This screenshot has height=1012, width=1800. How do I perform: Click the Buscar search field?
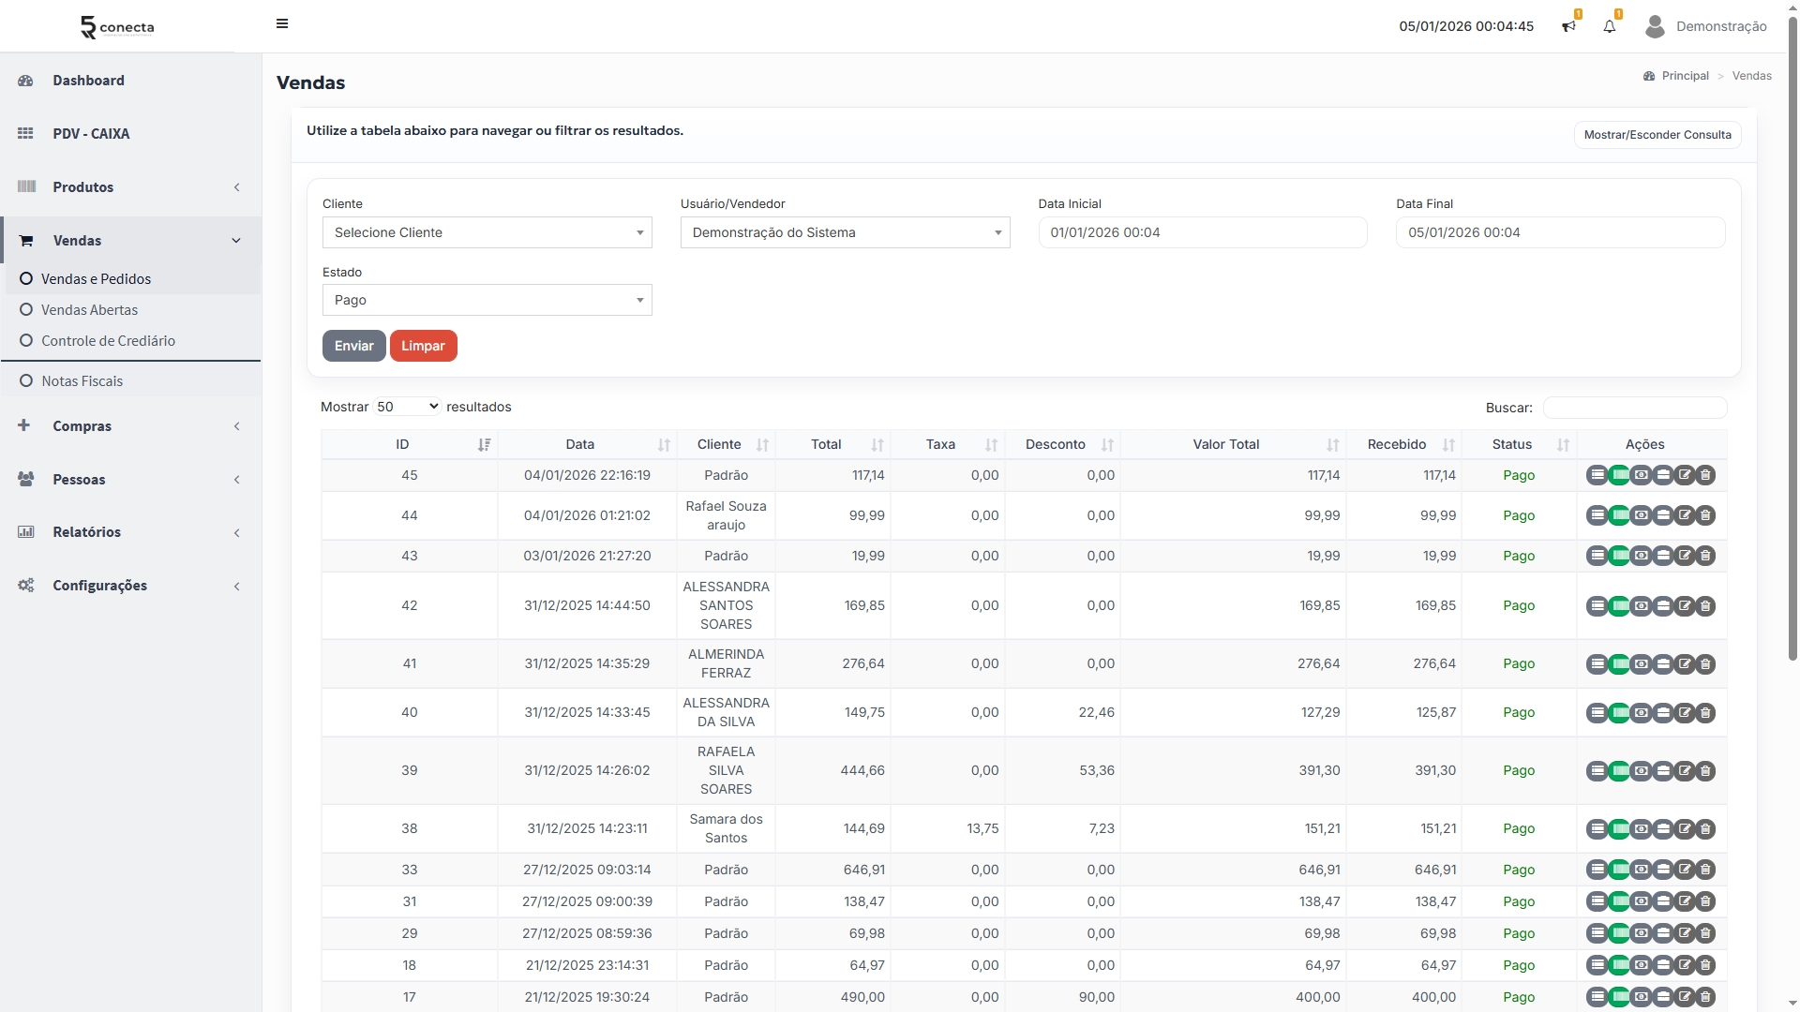point(1634,408)
